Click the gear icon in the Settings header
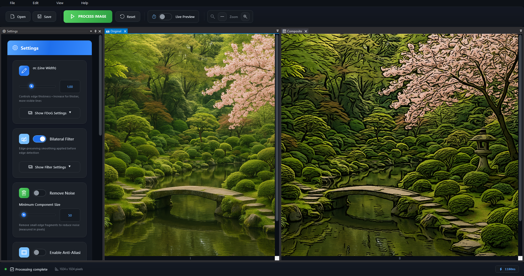 tap(15, 48)
